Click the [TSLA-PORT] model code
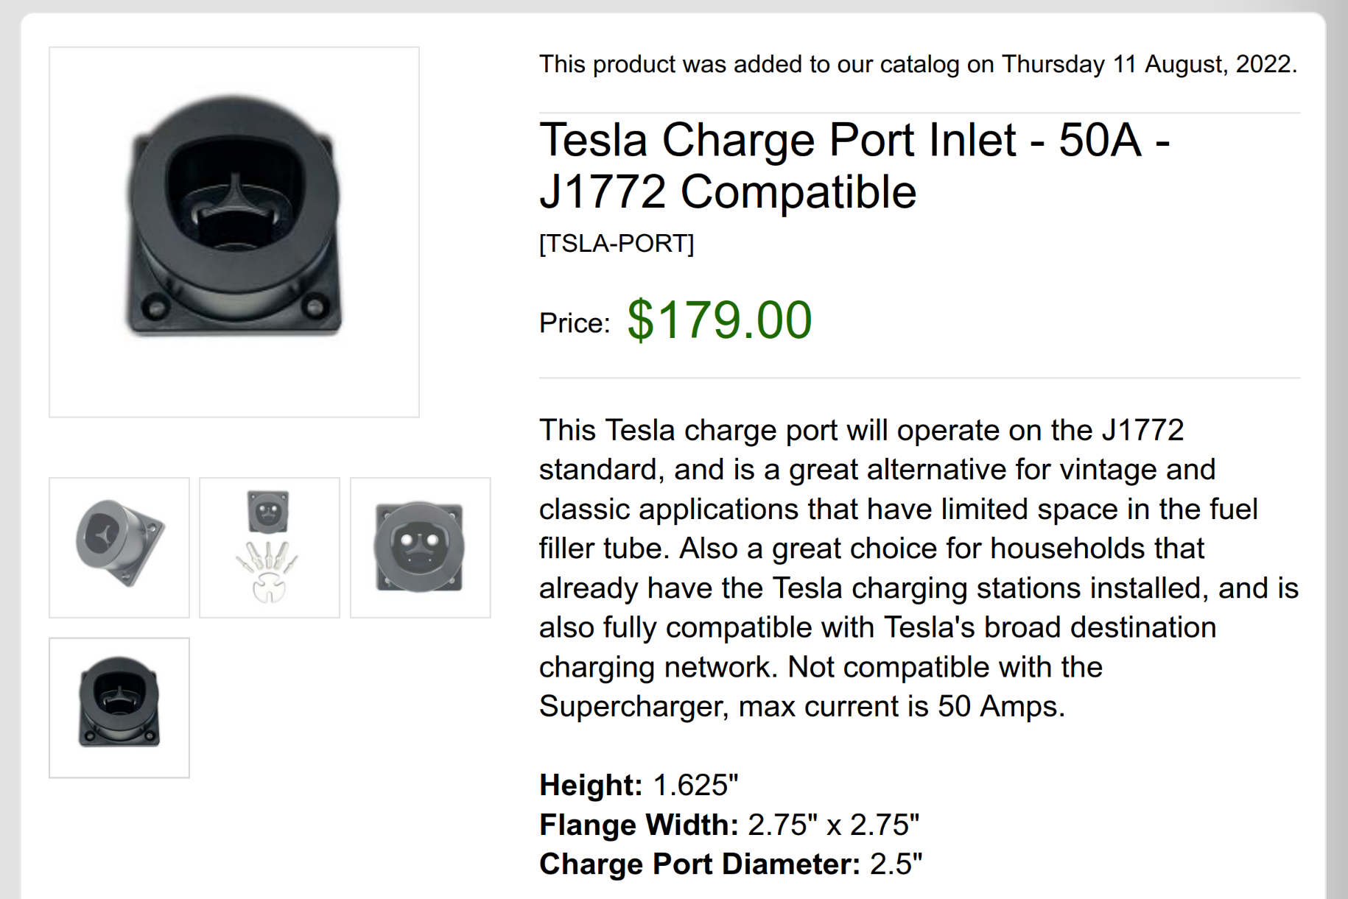The height and width of the screenshot is (899, 1348). 617,243
